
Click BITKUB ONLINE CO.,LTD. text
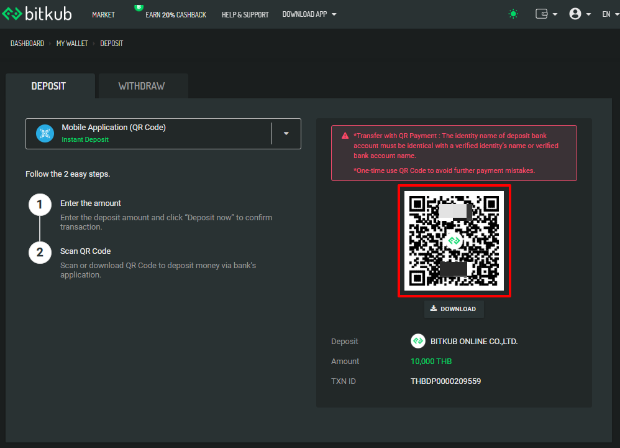coord(474,342)
